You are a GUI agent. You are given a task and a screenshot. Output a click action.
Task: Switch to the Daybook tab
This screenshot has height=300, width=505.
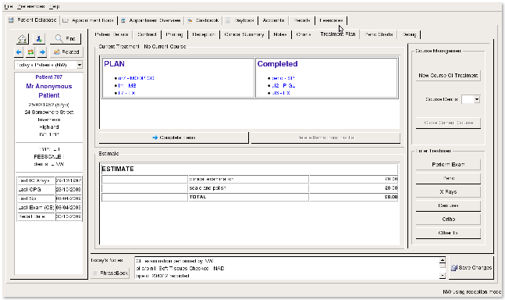(240, 20)
